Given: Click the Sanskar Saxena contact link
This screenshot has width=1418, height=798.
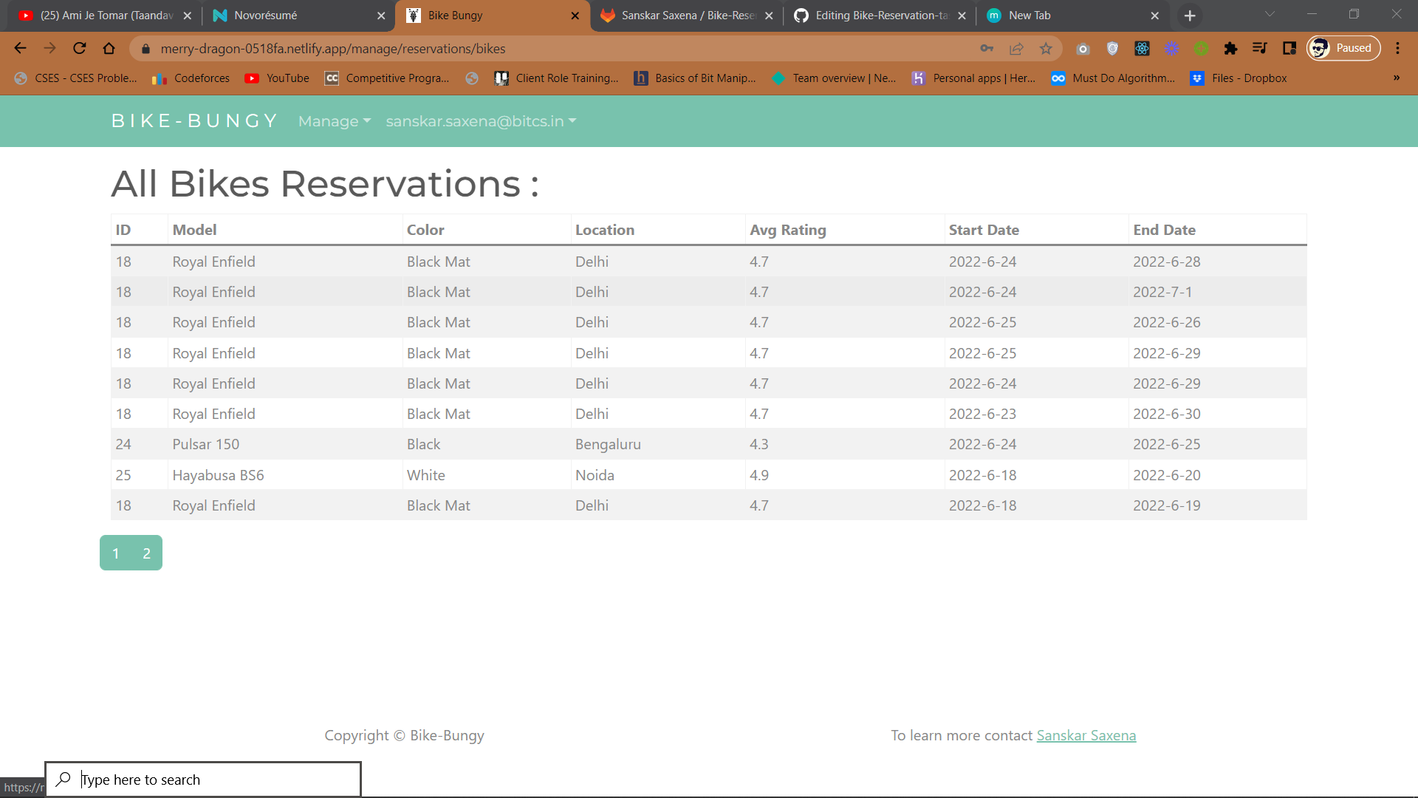Looking at the screenshot, I should [1086, 735].
